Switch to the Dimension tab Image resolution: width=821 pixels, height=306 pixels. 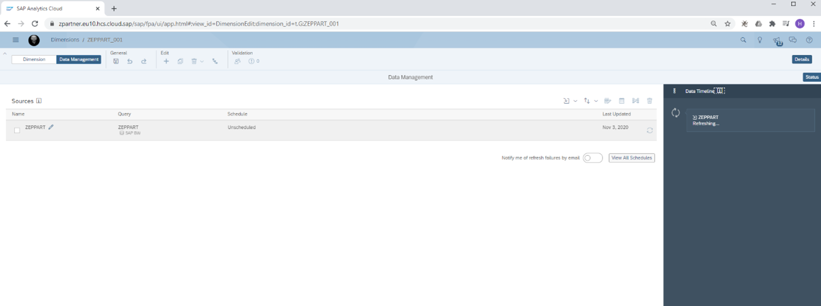34,59
